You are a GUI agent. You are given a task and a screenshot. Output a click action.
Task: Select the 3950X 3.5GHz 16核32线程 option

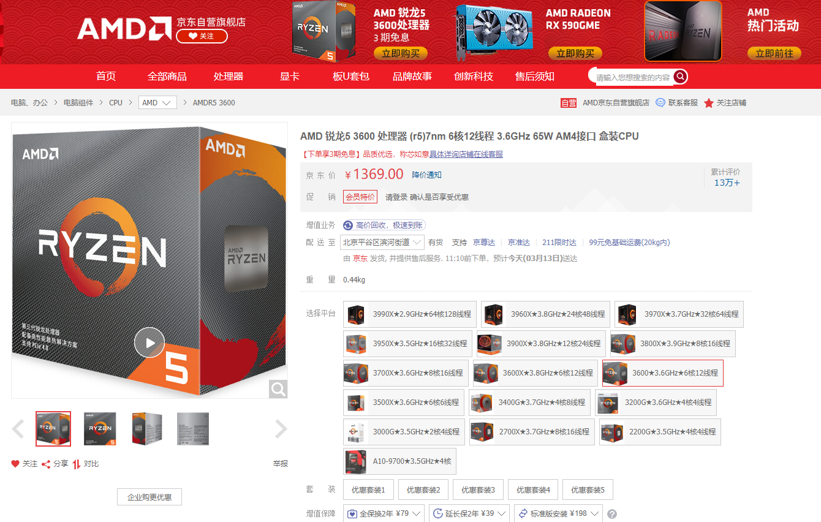click(x=407, y=344)
